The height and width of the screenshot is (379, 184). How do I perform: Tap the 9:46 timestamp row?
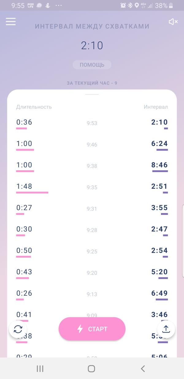[92, 144]
